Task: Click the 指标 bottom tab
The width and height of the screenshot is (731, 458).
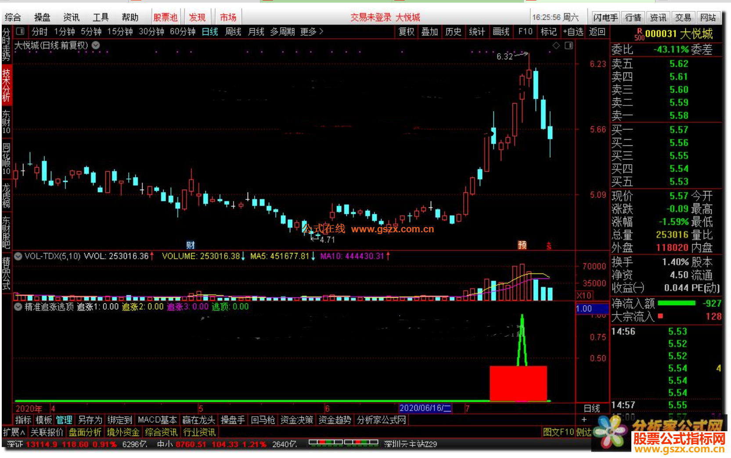Action: click(x=23, y=420)
